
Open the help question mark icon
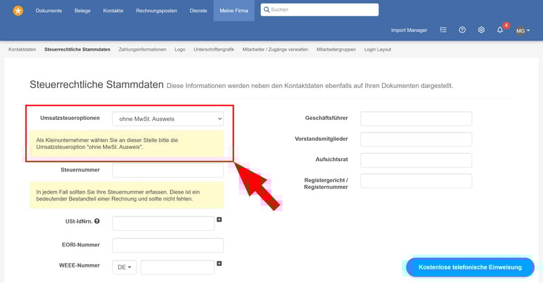(x=462, y=30)
